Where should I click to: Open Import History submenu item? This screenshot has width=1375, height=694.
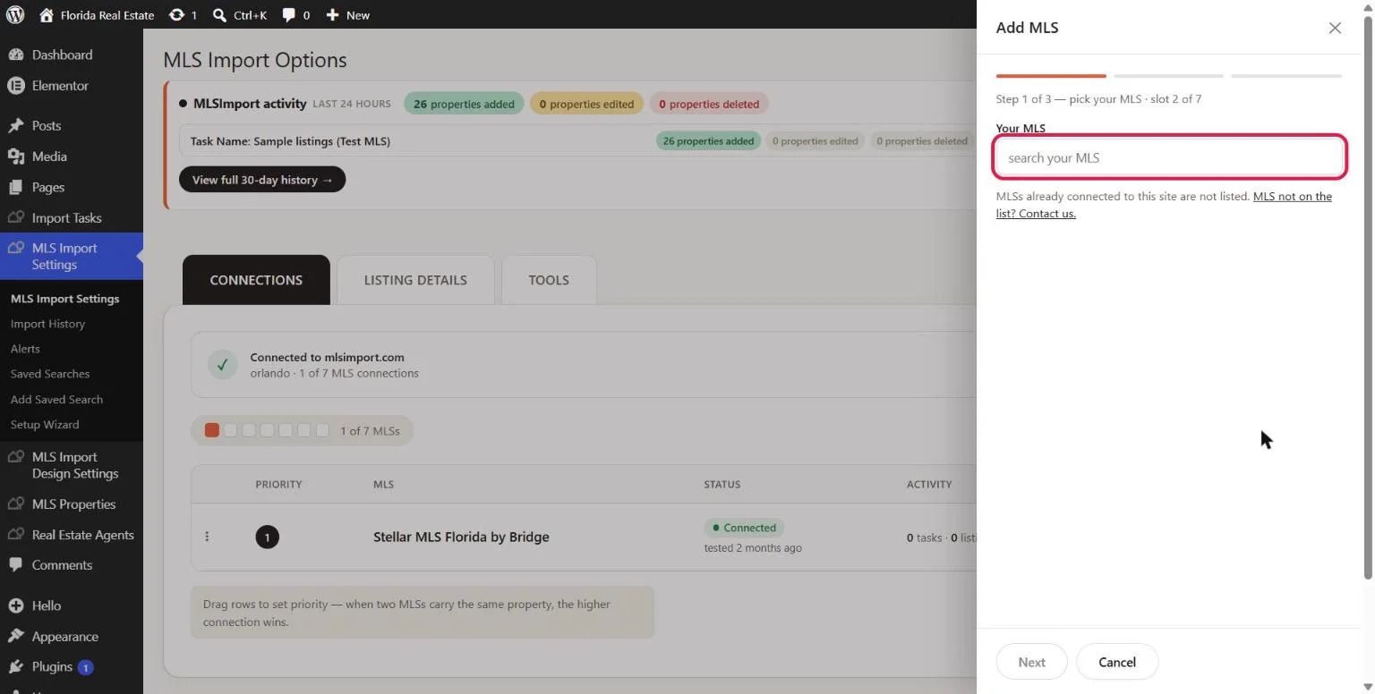tap(47, 324)
